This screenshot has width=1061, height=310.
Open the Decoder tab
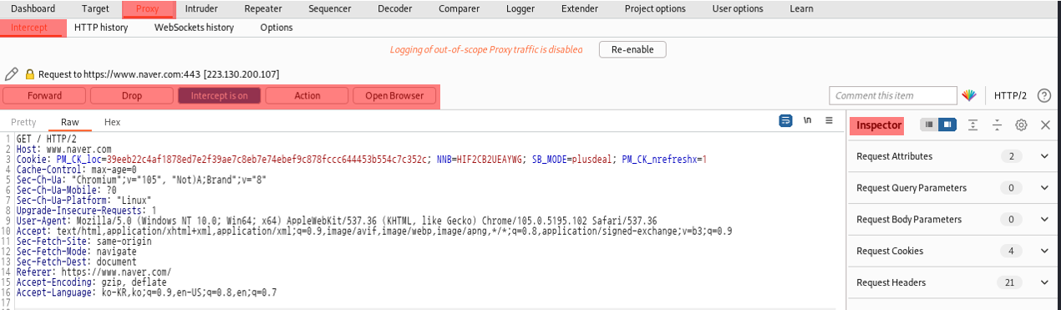coord(395,9)
